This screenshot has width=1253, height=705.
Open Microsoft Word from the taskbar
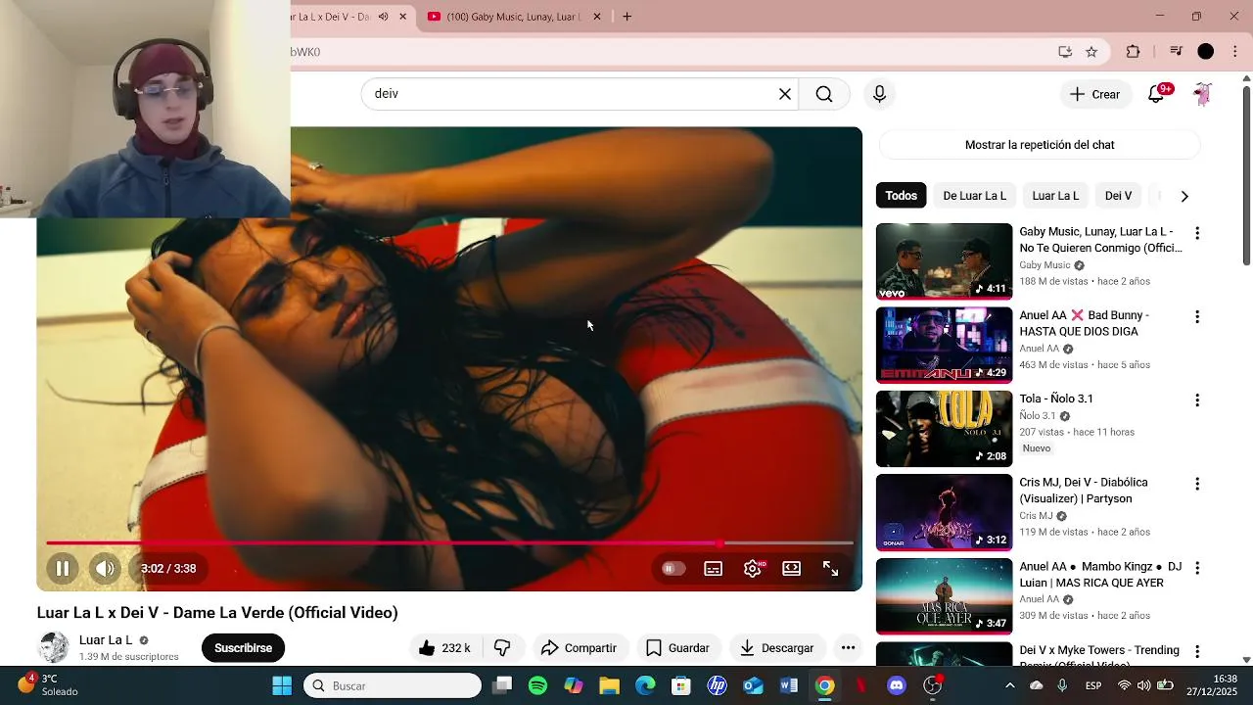(789, 685)
